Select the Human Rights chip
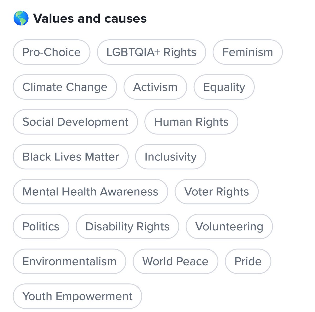 coord(191,122)
